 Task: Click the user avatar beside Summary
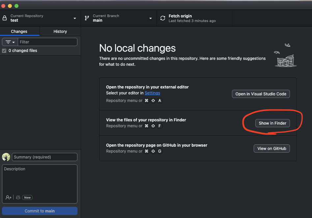click(x=6, y=157)
